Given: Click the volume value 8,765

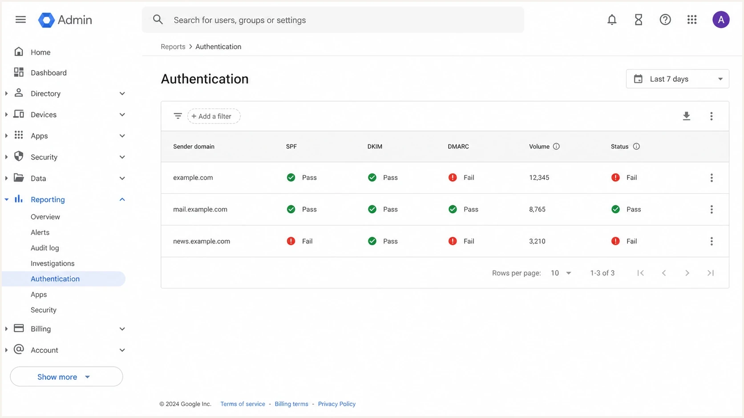Looking at the screenshot, I should pyautogui.click(x=537, y=209).
